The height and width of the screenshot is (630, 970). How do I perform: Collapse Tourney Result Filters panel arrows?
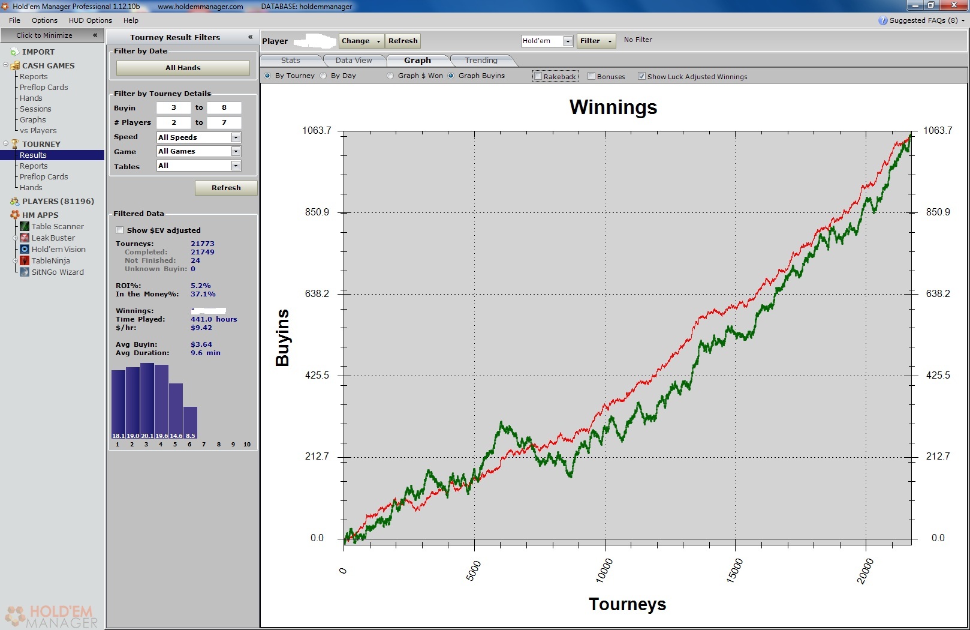click(250, 37)
